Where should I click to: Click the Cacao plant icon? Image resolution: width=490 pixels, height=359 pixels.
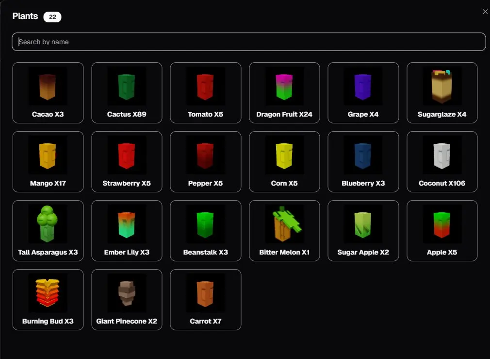click(48, 86)
